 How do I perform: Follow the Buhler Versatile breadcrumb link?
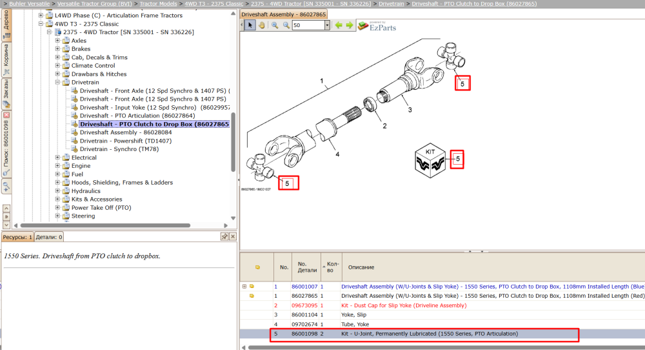[29, 4]
